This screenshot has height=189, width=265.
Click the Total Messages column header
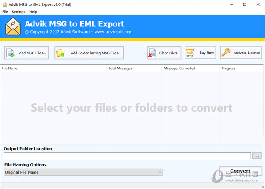point(134,68)
